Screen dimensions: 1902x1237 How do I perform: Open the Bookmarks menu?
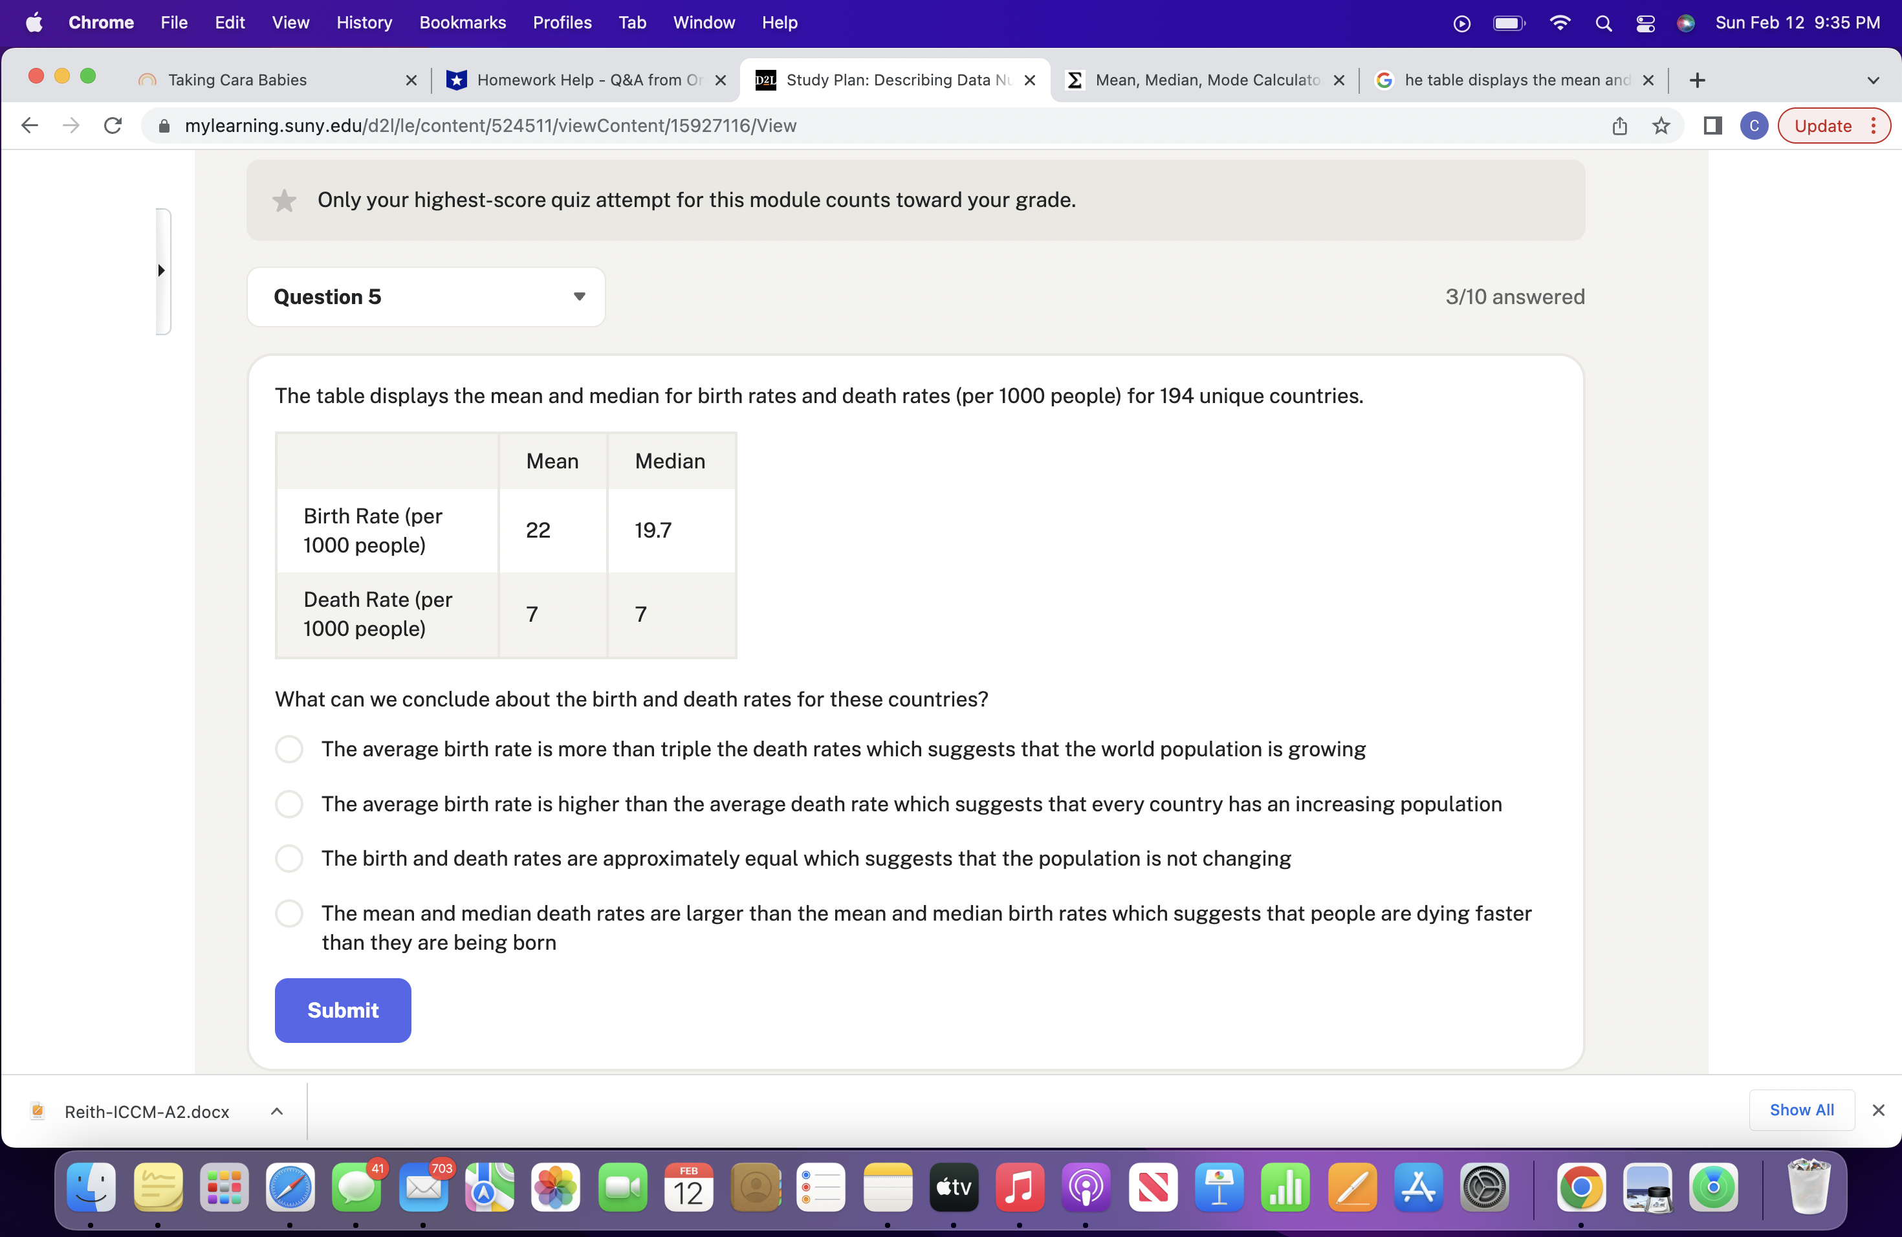click(x=462, y=23)
